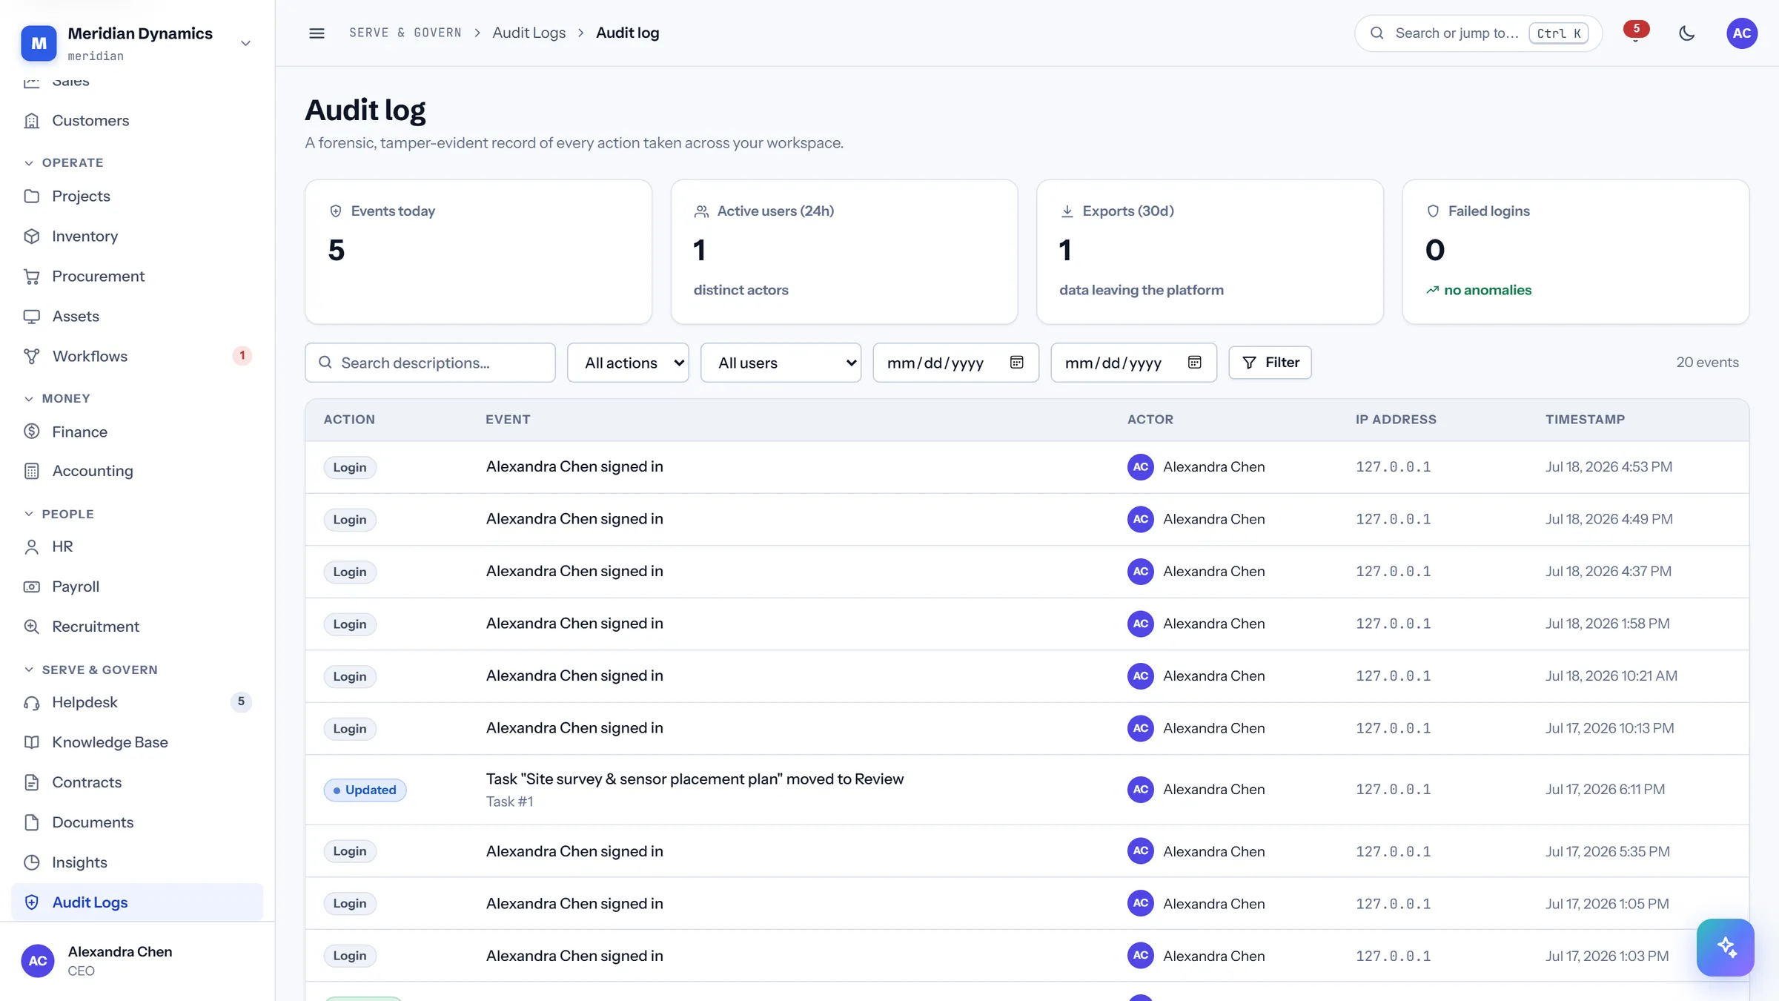Click the HR person icon

tap(31, 546)
